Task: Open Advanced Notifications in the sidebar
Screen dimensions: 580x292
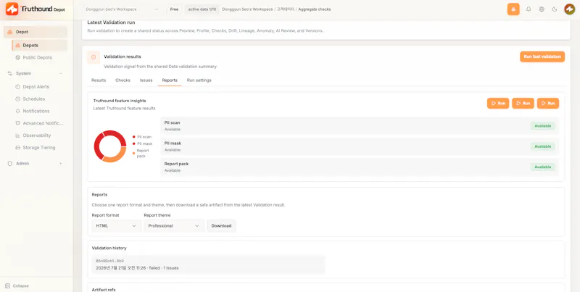Action: (39, 123)
